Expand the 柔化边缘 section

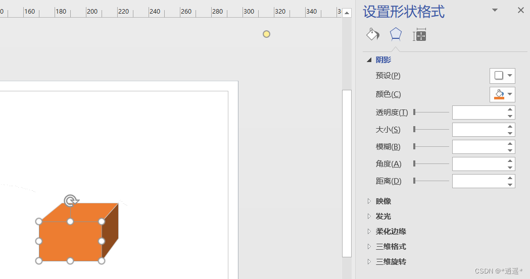(x=369, y=232)
